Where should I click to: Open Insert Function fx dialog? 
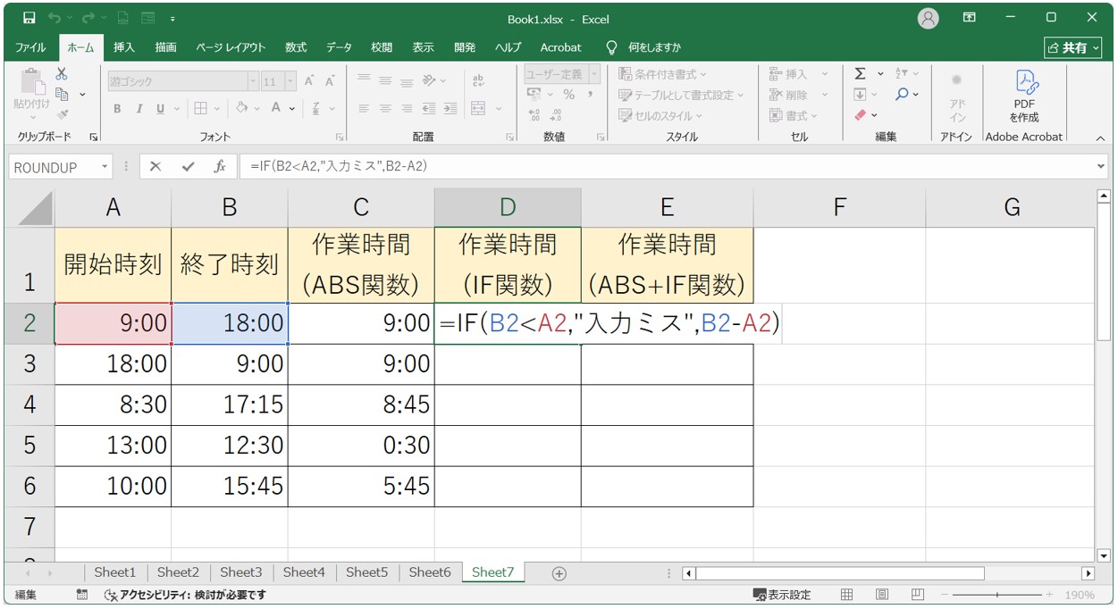pyautogui.click(x=220, y=167)
